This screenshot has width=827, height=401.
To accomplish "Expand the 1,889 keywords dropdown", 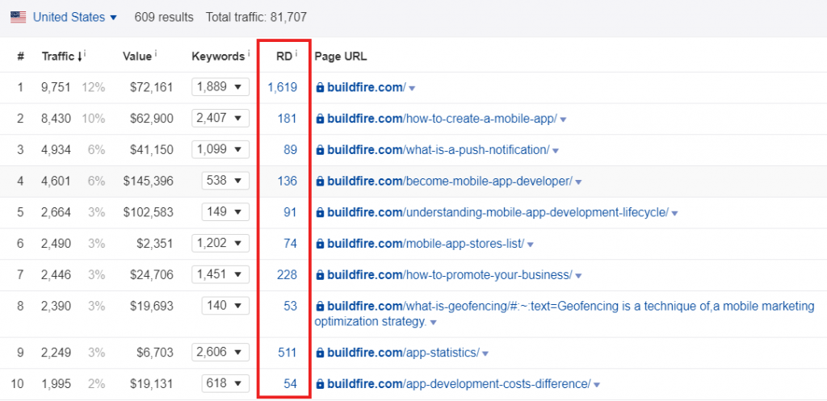I will tap(220, 87).
